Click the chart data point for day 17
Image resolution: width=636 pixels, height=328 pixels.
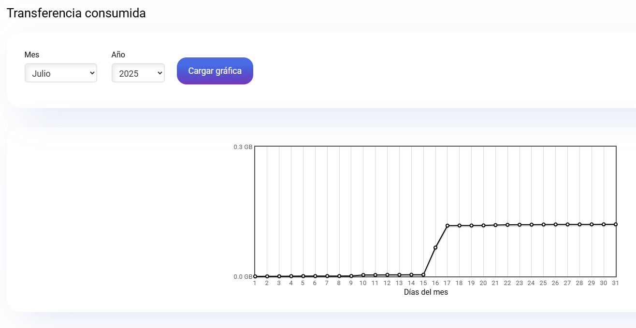tap(448, 226)
